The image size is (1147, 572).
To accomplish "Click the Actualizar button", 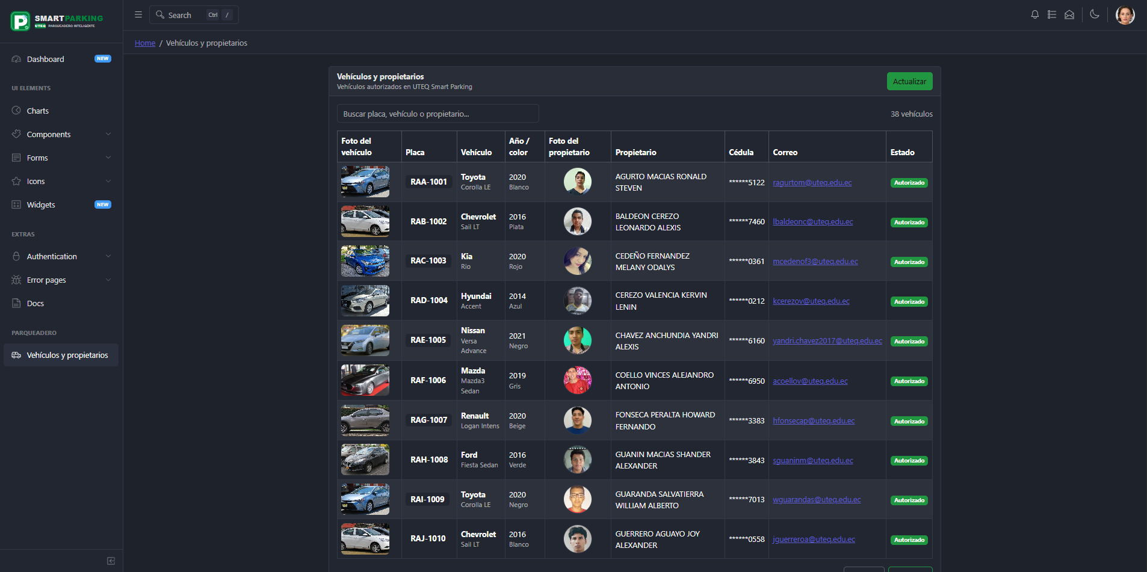I will 909,81.
